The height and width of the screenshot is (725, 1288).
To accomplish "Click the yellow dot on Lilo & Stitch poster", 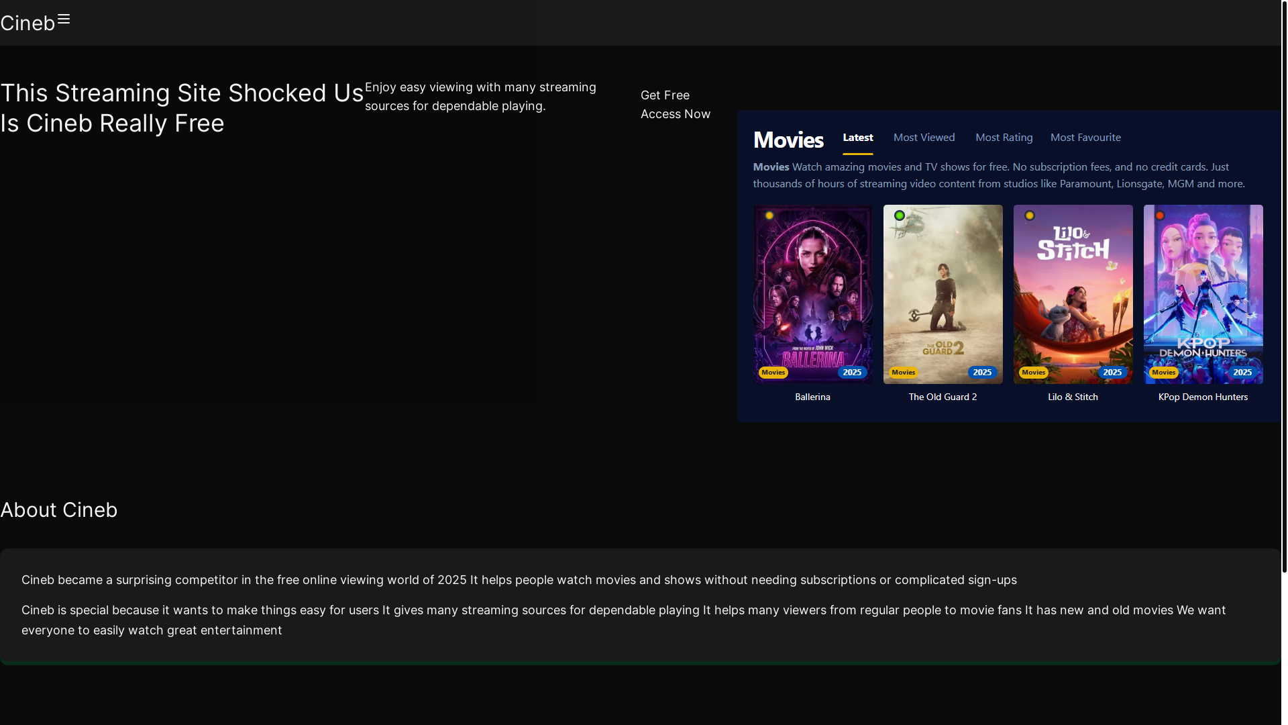I will [1030, 215].
